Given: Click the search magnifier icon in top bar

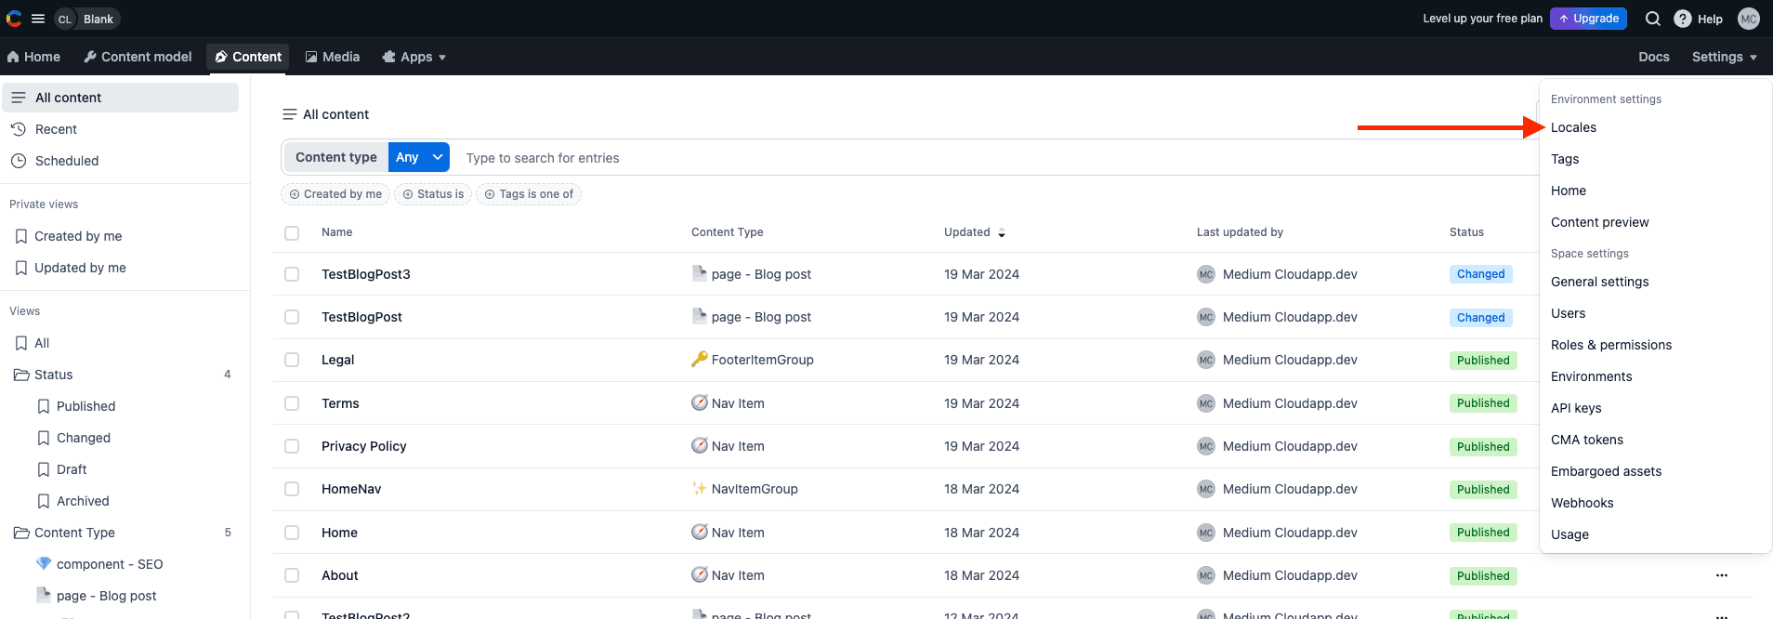Looking at the screenshot, I should coord(1652,19).
